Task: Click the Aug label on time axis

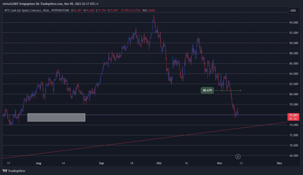Action: 39,163
